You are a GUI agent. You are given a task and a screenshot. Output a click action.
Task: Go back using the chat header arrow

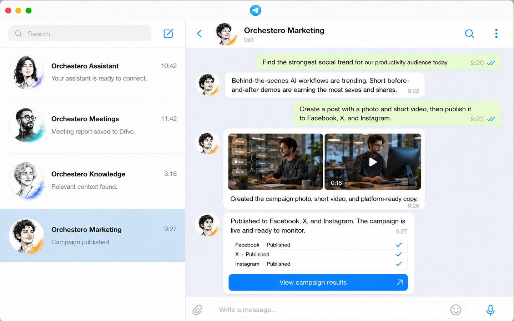199,34
